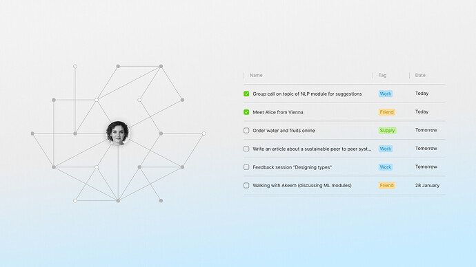Open the Order water and fruits online task name
Viewport: 476px width, 267px height.
click(284, 131)
